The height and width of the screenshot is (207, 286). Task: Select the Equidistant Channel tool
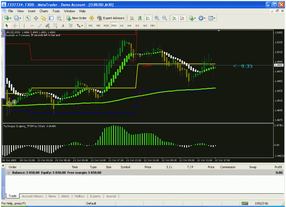click(48, 26)
